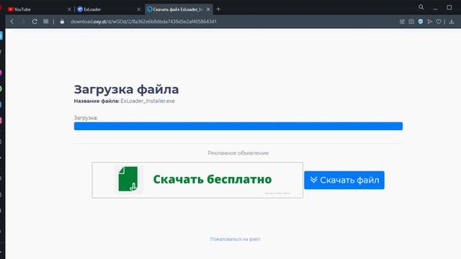Click the forward navigation arrow
Screen dimensions: 461x259
[x=23, y=22]
